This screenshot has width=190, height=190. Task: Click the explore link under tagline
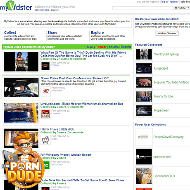click(x=55, y=10)
